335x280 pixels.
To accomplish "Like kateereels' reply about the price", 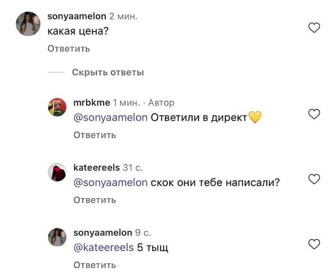I will [314, 179].
